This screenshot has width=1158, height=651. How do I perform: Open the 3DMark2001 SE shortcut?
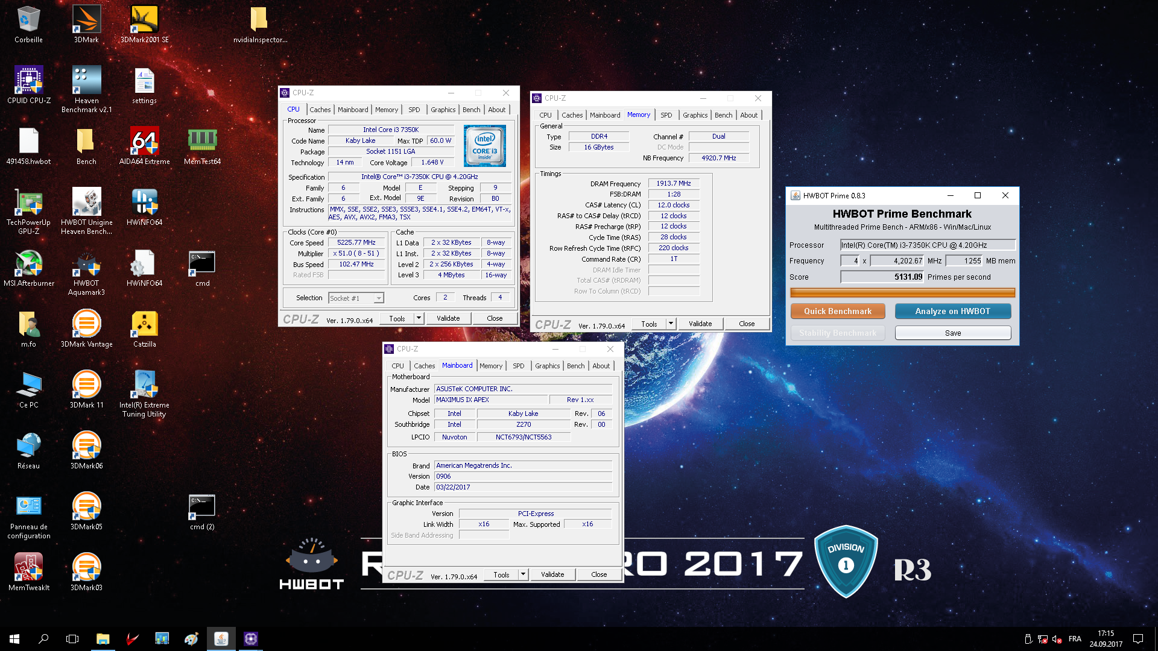click(x=144, y=24)
